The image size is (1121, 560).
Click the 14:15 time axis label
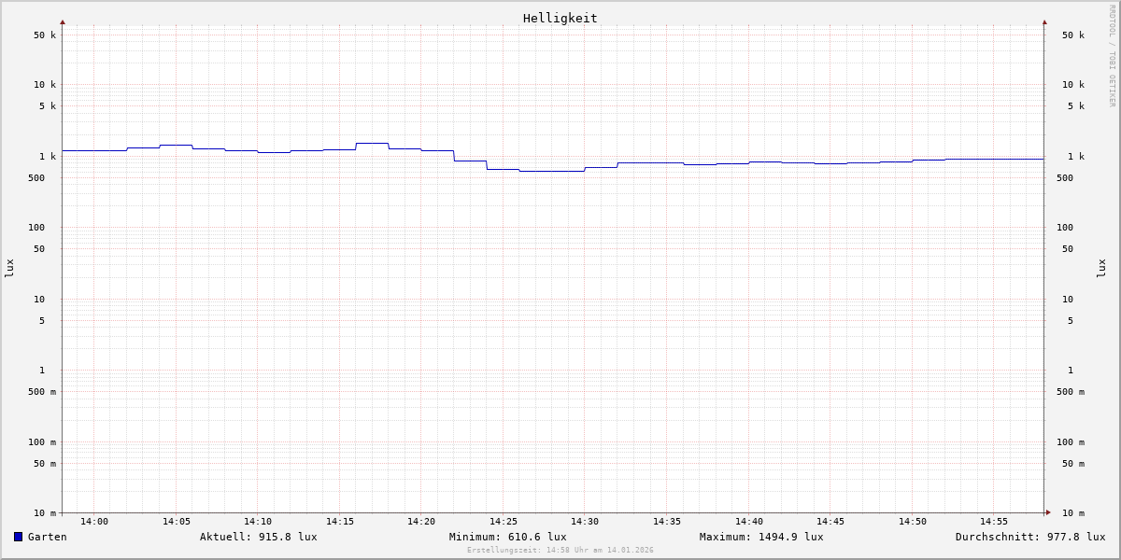(340, 522)
